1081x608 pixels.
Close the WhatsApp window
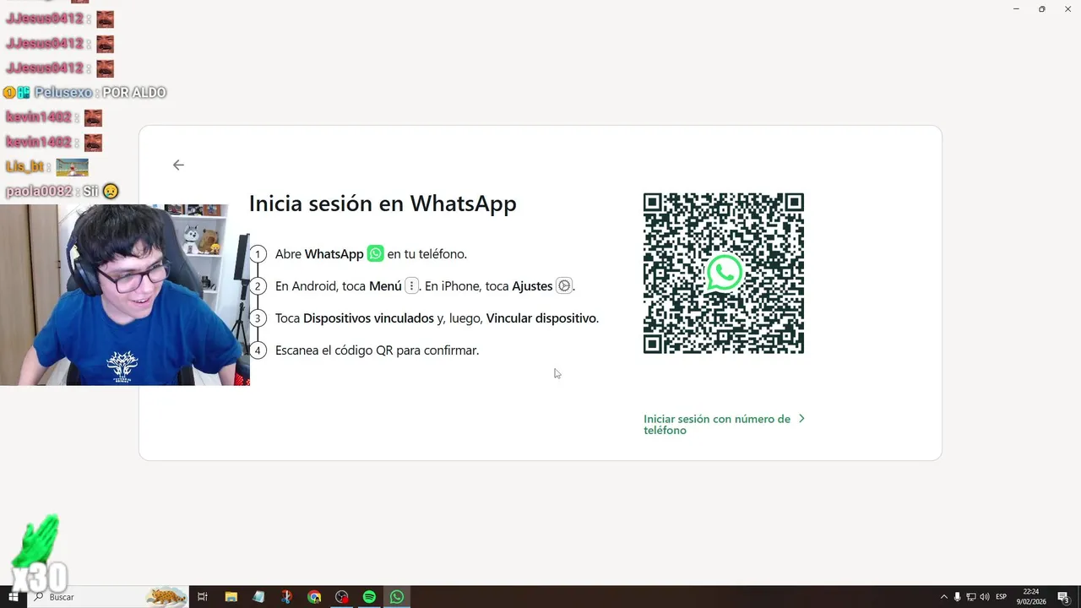tap(1068, 8)
